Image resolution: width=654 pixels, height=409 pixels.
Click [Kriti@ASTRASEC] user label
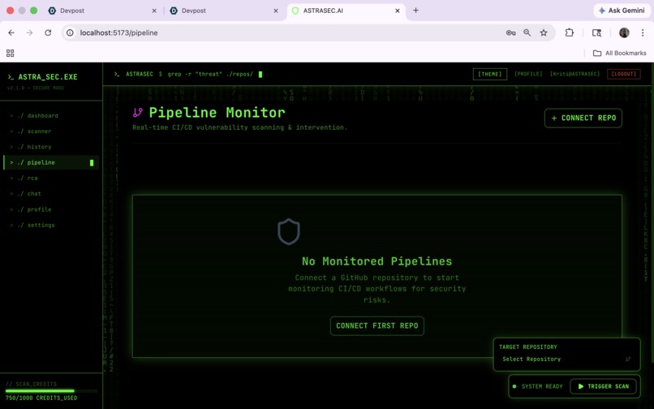574,74
